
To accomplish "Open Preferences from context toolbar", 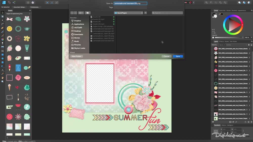I will click(35, 7).
